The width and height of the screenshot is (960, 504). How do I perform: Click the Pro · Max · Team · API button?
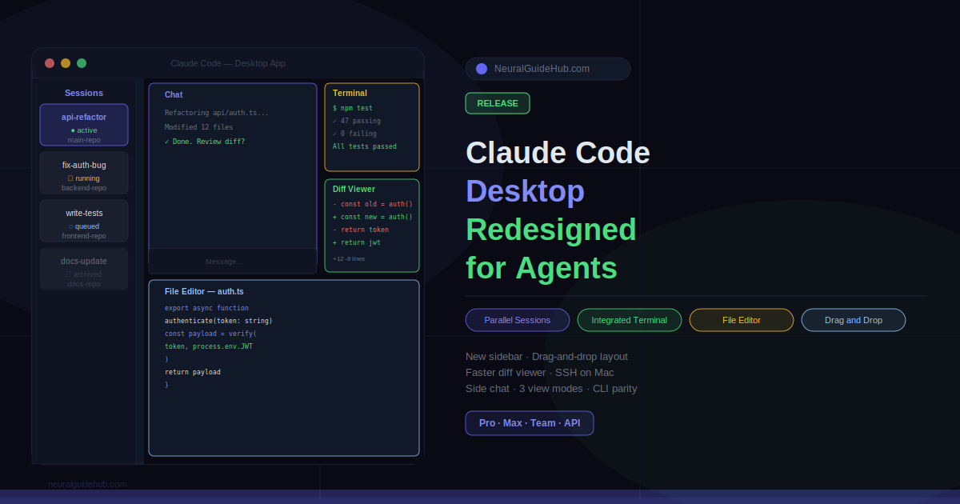[530, 423]
